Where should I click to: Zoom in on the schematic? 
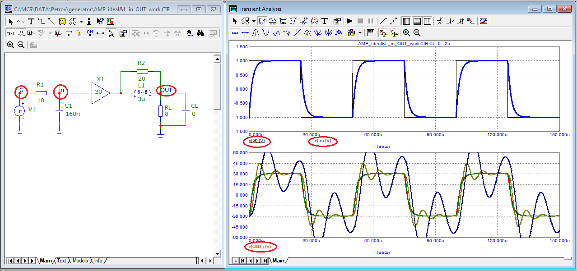click(11, 45)
